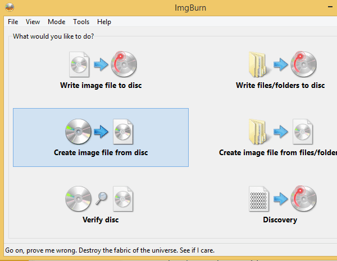Click image file icon above 'Create image file from files/folders'
The height and width of the screenshot is (261, 337).
point(303,132)
